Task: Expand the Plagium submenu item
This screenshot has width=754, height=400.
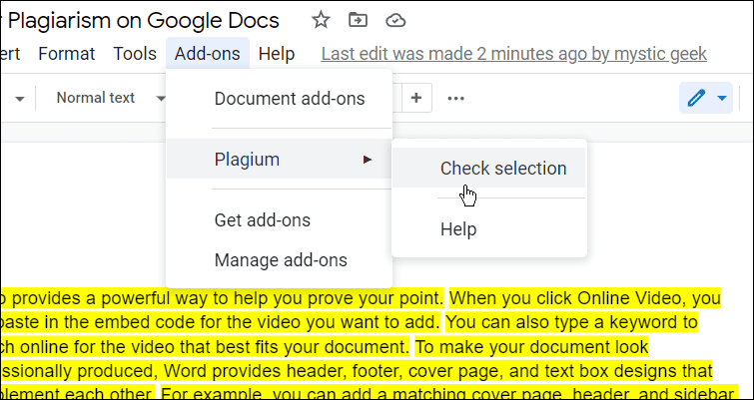Action: pos(279,159)
